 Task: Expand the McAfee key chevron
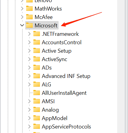tap(22, 17)
